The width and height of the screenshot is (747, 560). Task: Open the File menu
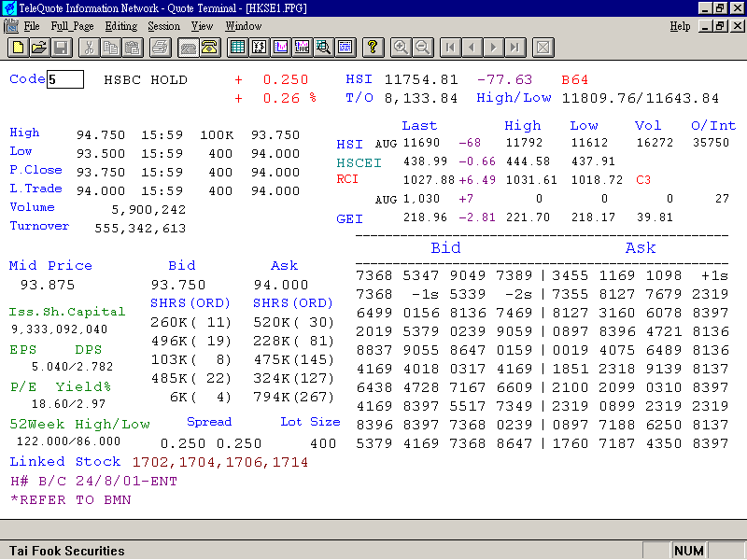point(32,26)
